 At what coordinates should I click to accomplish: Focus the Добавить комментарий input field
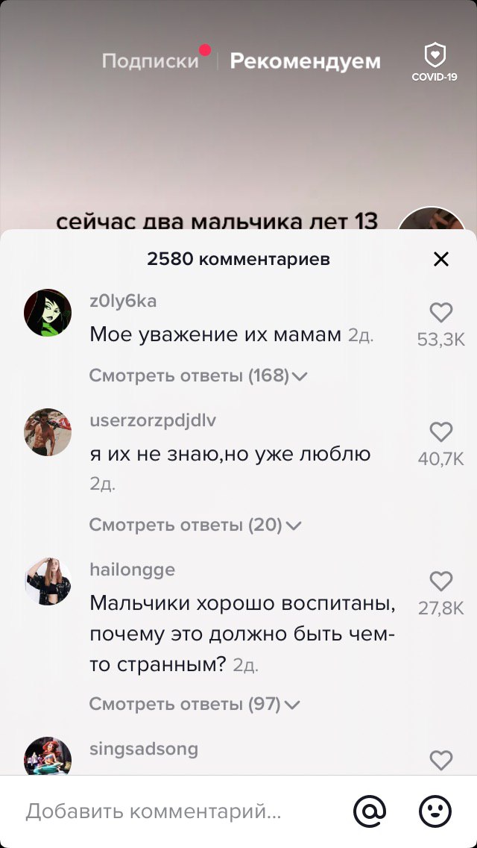178,811
